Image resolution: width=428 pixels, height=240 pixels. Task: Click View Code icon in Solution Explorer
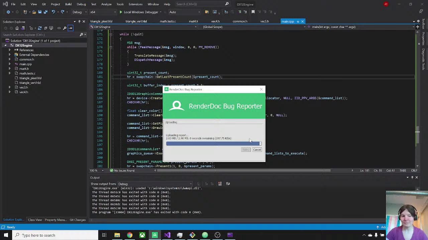59,28
